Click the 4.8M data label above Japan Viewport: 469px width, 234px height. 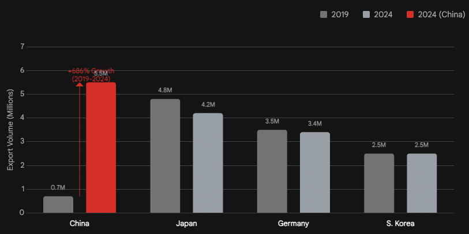coord(165,90)
